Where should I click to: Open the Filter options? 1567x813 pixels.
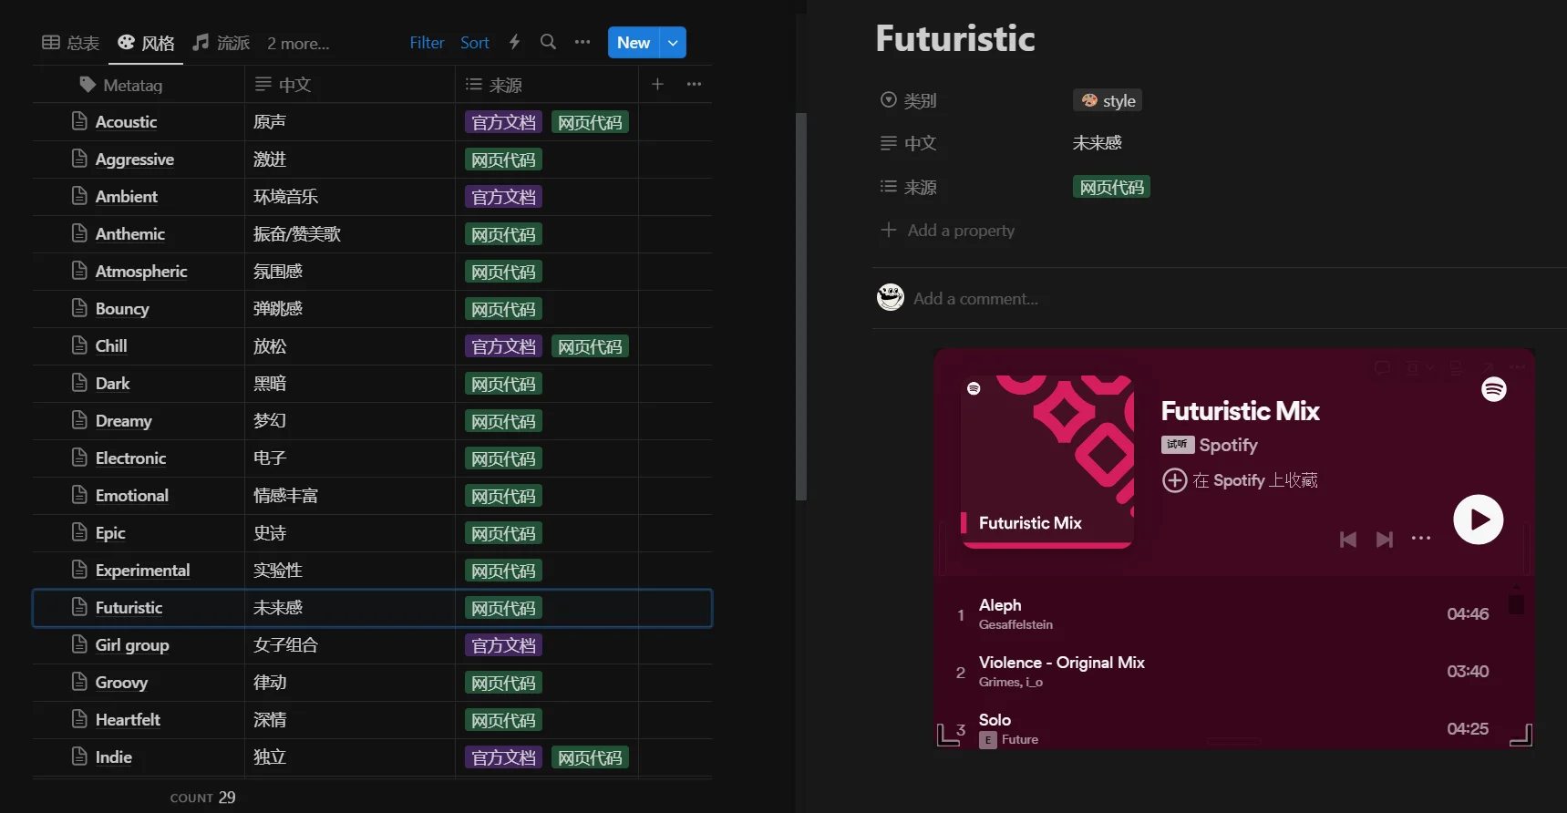[x=427, y=43]
